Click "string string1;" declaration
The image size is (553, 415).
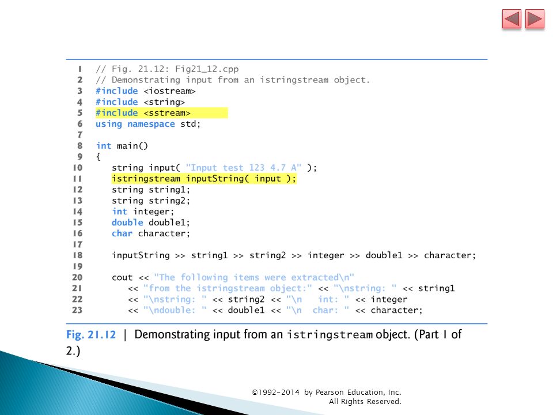coord(151,190)
